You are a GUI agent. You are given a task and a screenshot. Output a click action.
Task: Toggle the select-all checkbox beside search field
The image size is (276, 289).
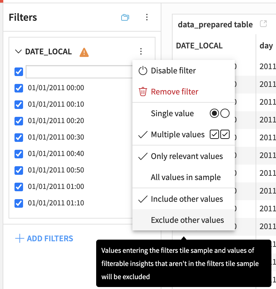[19, 72]
